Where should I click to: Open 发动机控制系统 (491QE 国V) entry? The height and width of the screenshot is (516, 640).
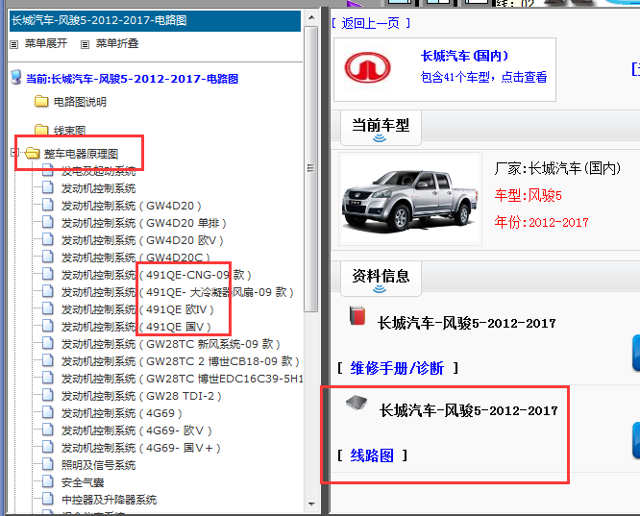135,327
